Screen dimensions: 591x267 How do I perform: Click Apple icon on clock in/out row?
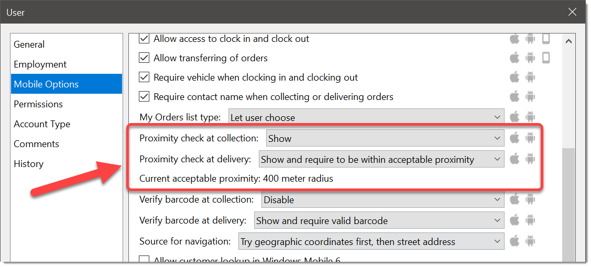[515, 38]
